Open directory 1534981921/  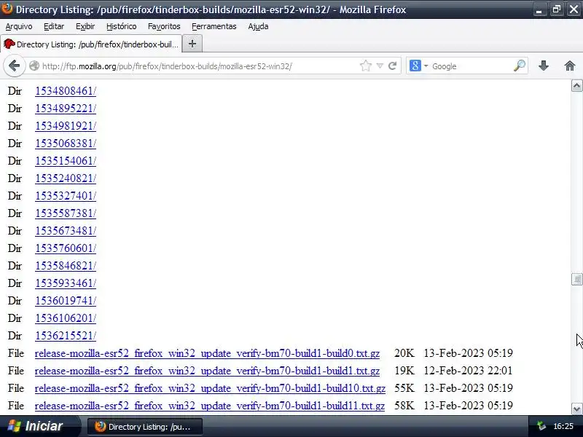[x=66, y=126]
